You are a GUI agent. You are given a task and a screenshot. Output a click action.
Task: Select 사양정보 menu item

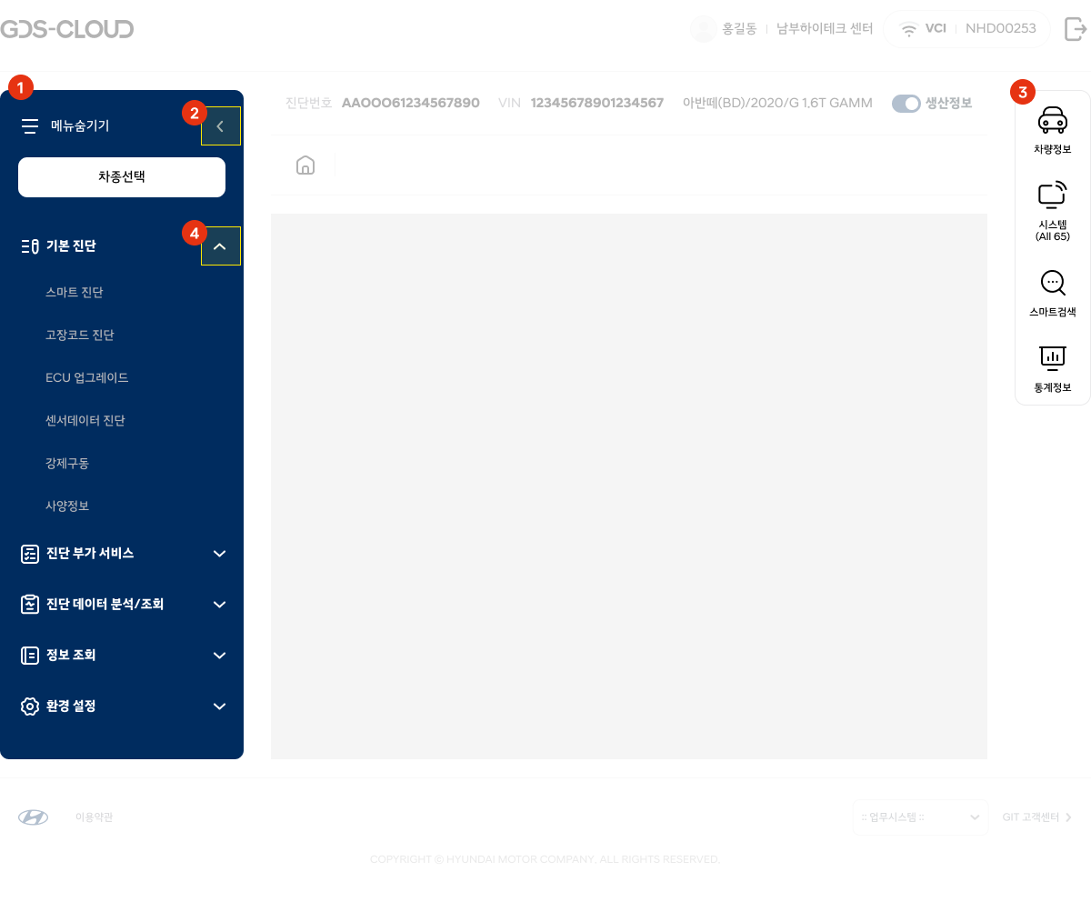point(67,506)
